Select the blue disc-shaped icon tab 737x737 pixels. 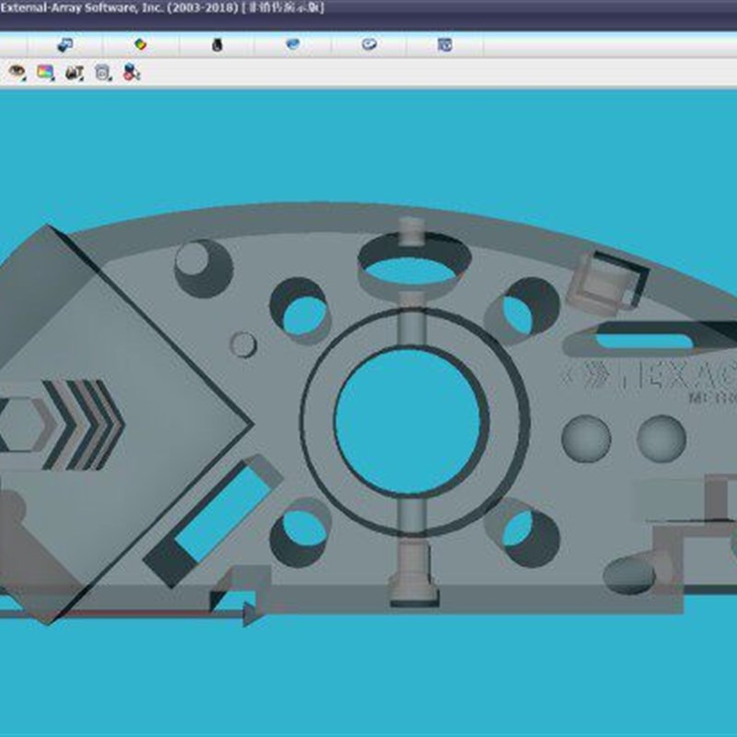tap(293, 44)
